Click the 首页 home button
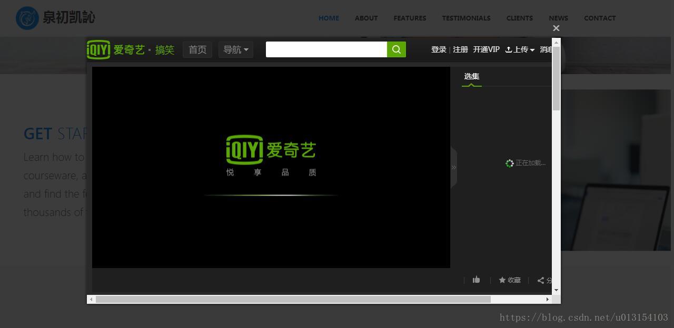Viewport: 674px width, 328px height. (x=197, y=49)
